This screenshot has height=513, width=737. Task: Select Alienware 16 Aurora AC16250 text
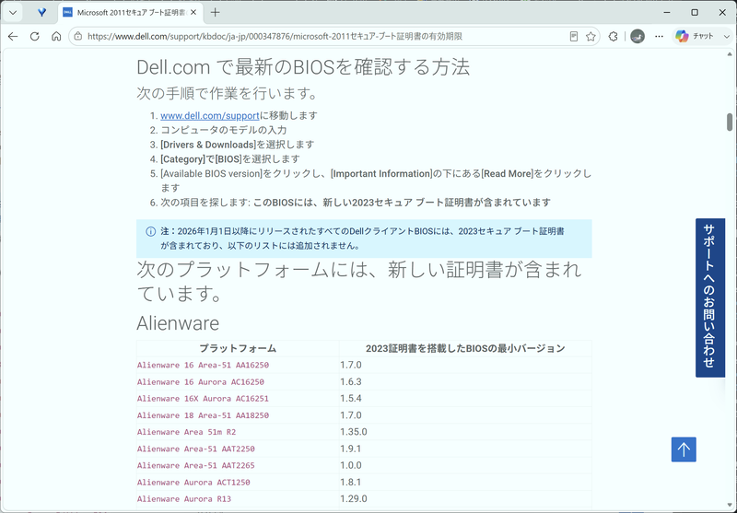tap(201, 382)
